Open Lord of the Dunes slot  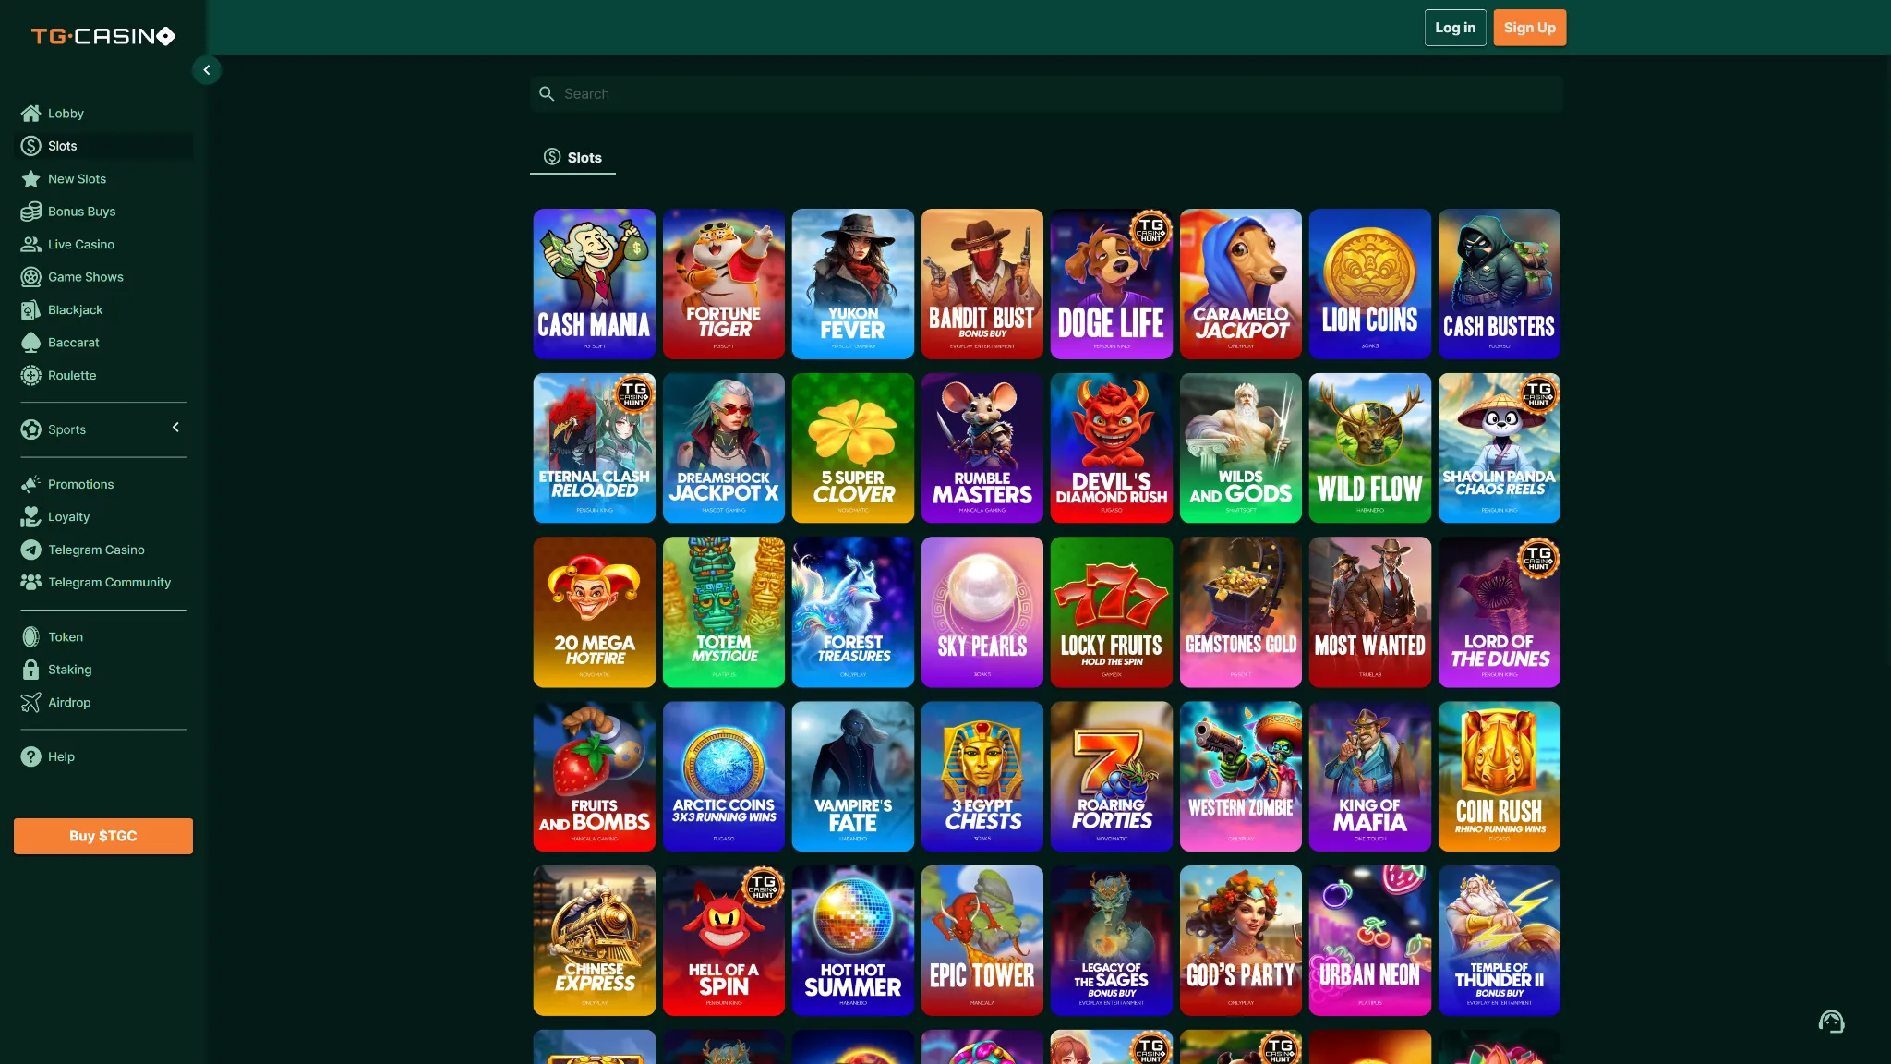point(1500,612)
